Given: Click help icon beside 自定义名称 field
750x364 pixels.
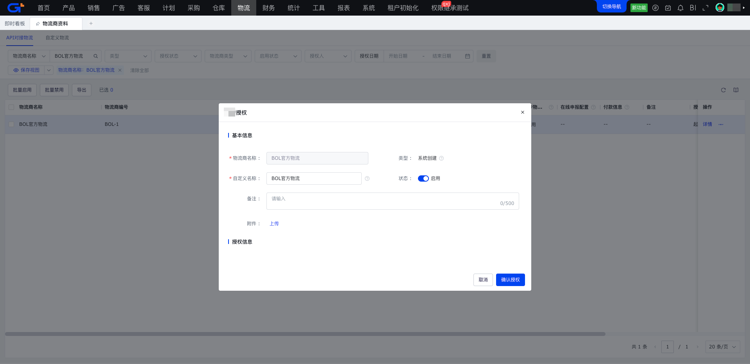Looking at the screenshot, I should coord(367,178).
